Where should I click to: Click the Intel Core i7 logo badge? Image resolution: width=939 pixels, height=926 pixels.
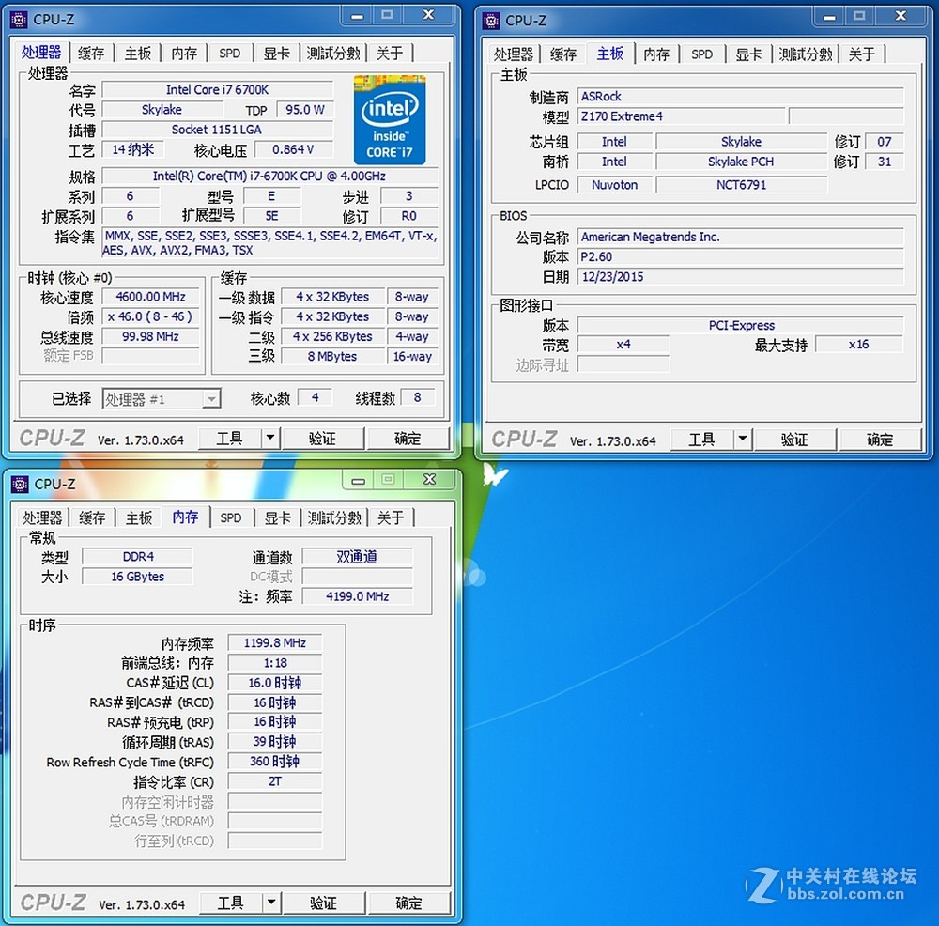390,120
